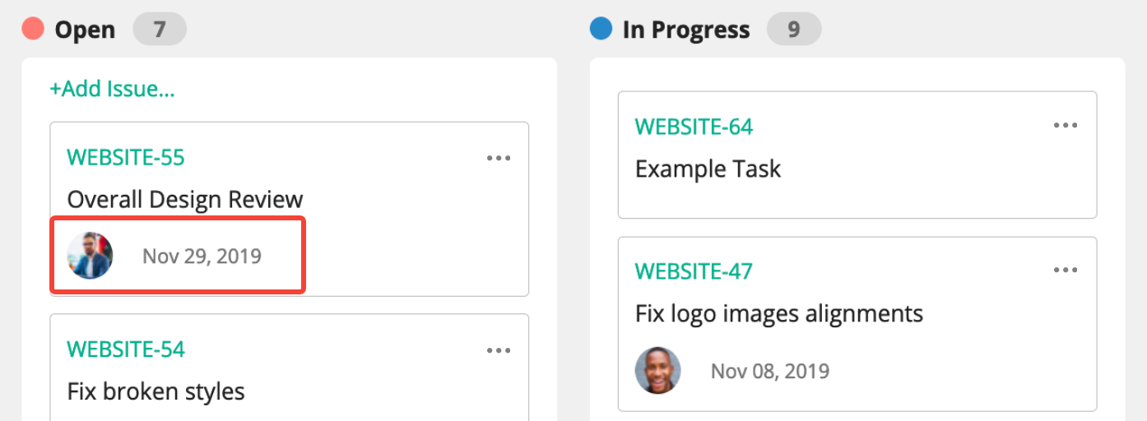This screenshot has width=1147, height=421.
Task: Open issue link WEBSITE-55
Action: [x=126, y=157]
